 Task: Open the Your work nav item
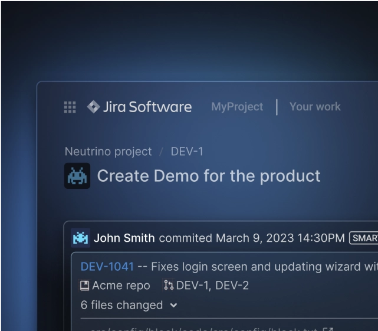(315, 107)
